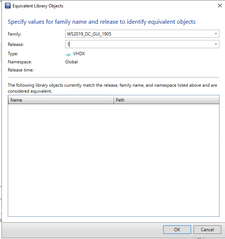Select the 'VHDX' type text
The height and width of the screenshot is (239, 225).
pyautogui.click(x=79, y=54)
